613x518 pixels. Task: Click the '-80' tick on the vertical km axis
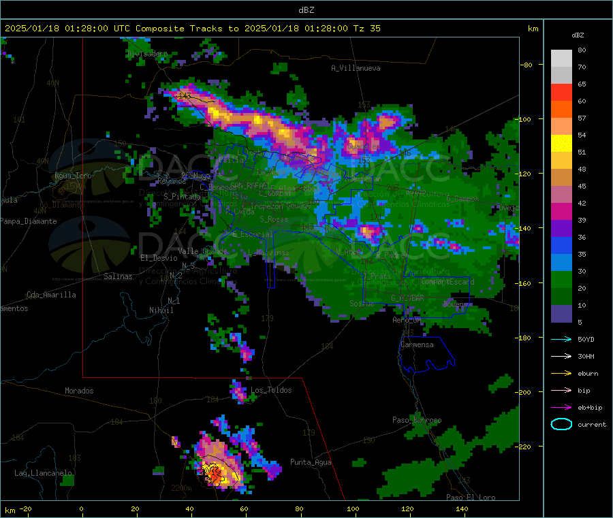click(526, 65)
